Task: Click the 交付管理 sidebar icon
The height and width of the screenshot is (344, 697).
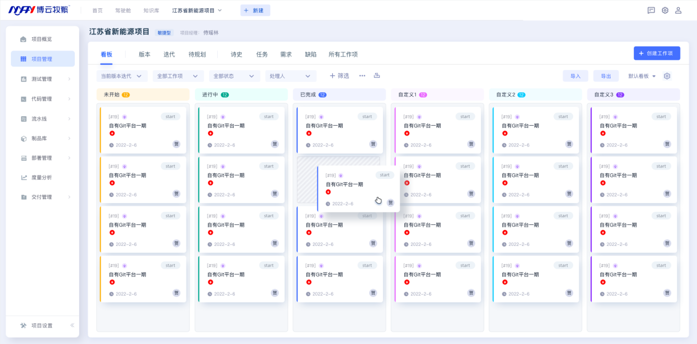Action: 23,197
